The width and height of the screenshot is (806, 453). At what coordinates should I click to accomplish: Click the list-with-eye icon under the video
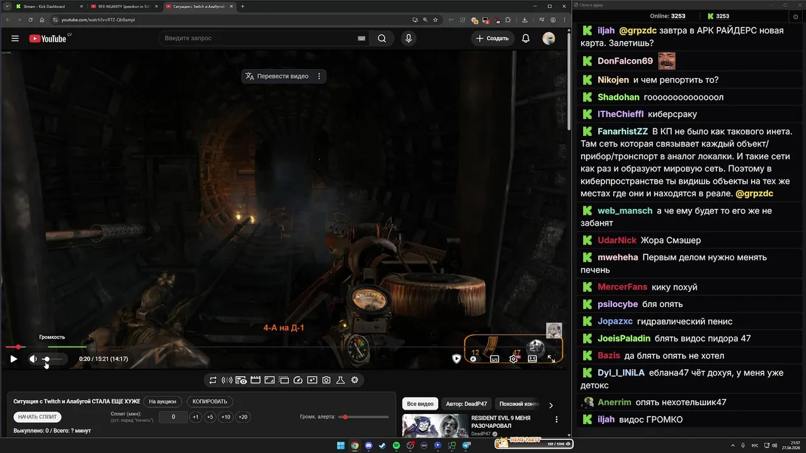coord(241,380)
